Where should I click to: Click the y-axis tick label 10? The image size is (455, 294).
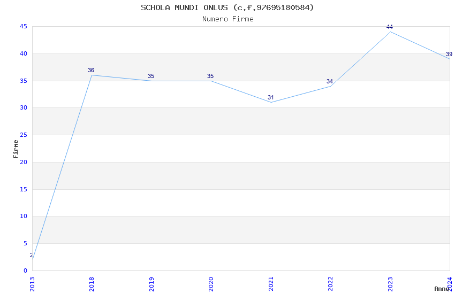point(24,216)
